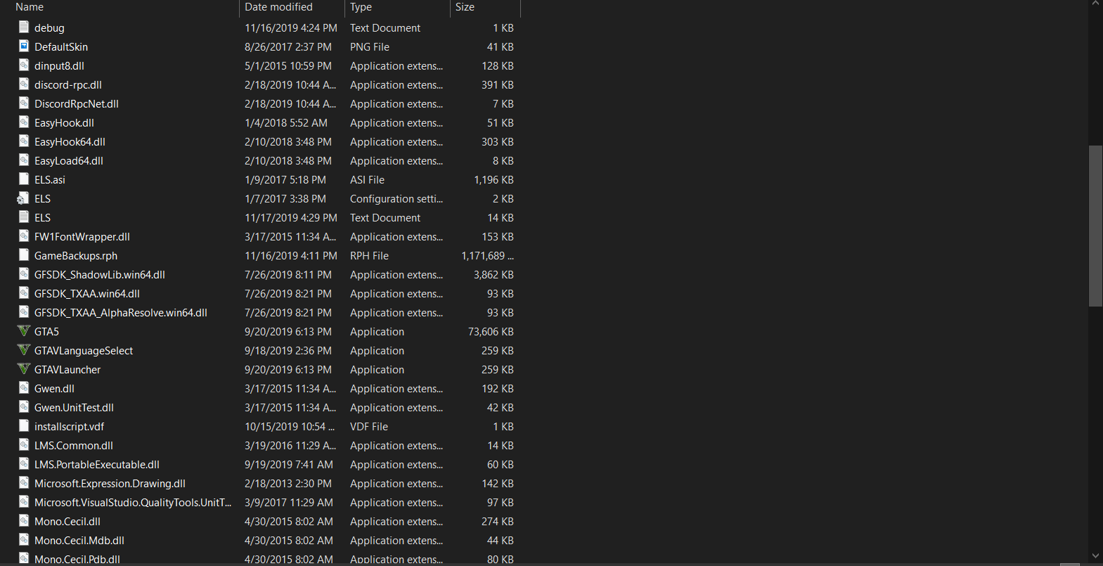Screen dimensions: 1103x566
Task: Click the scrollbar up arrow
Action: [x=1095, y=4]
